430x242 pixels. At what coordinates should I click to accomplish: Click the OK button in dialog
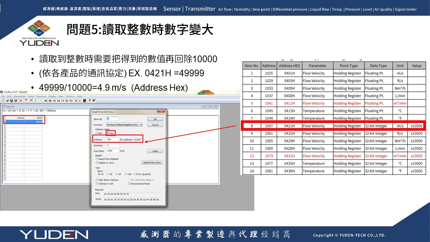[155, 119]
